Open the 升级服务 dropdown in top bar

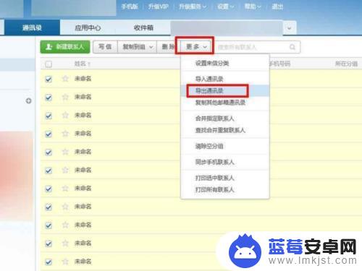(193, 7)
